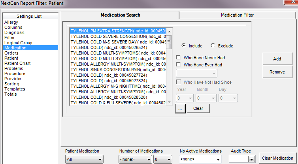Open the Month dropdown
298x164 pixels.
pyautogui.click(x=206, y=98)
